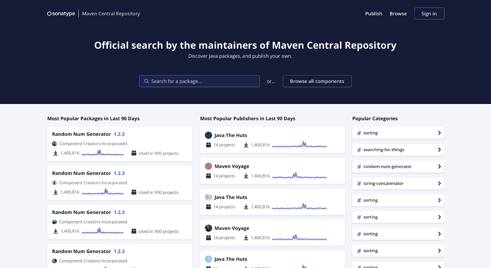Image resolution: width=491 pixels, height=268 pixels.
Task: Open random-num-generator category chevron
Action: pos(439,167)
